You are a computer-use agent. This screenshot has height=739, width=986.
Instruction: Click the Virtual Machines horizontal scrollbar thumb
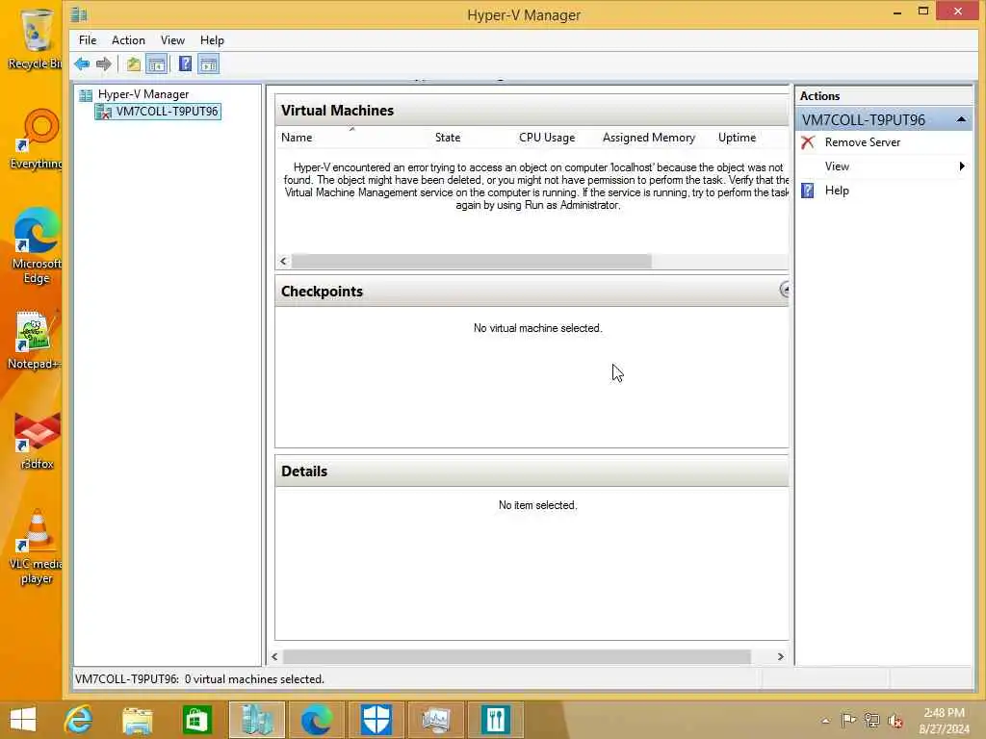tap(471, 261)
